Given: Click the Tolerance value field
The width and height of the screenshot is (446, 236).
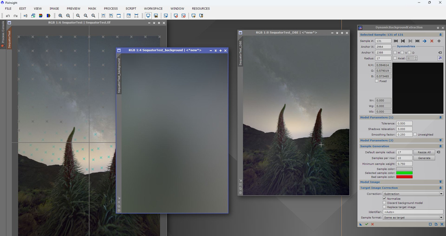Looking at the screenshot, I should [x=404, y=123].
